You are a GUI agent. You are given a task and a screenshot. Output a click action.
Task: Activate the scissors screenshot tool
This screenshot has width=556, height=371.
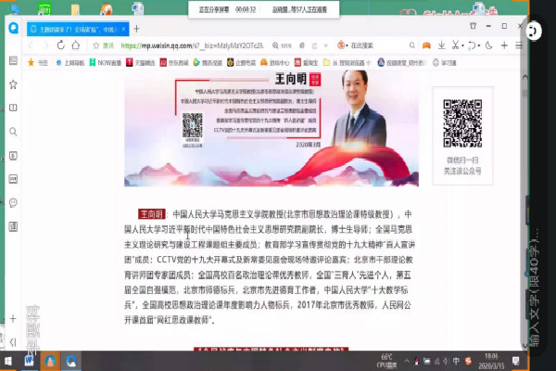point(456,45)
